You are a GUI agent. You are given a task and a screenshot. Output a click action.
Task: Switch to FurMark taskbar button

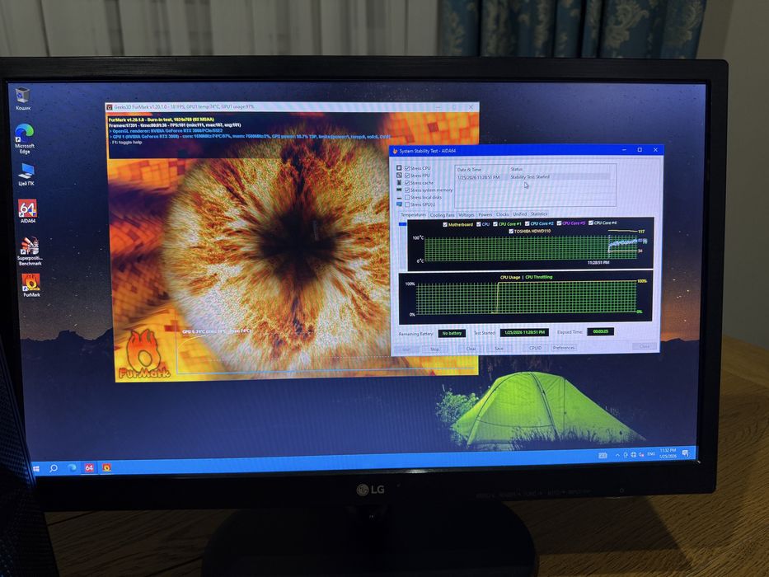[x=106, y=467]
